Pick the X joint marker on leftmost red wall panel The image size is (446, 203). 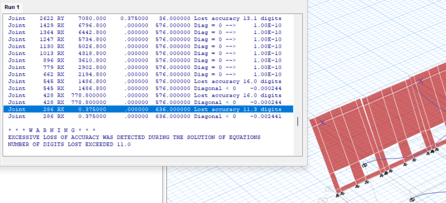click(x=322, y=123)
